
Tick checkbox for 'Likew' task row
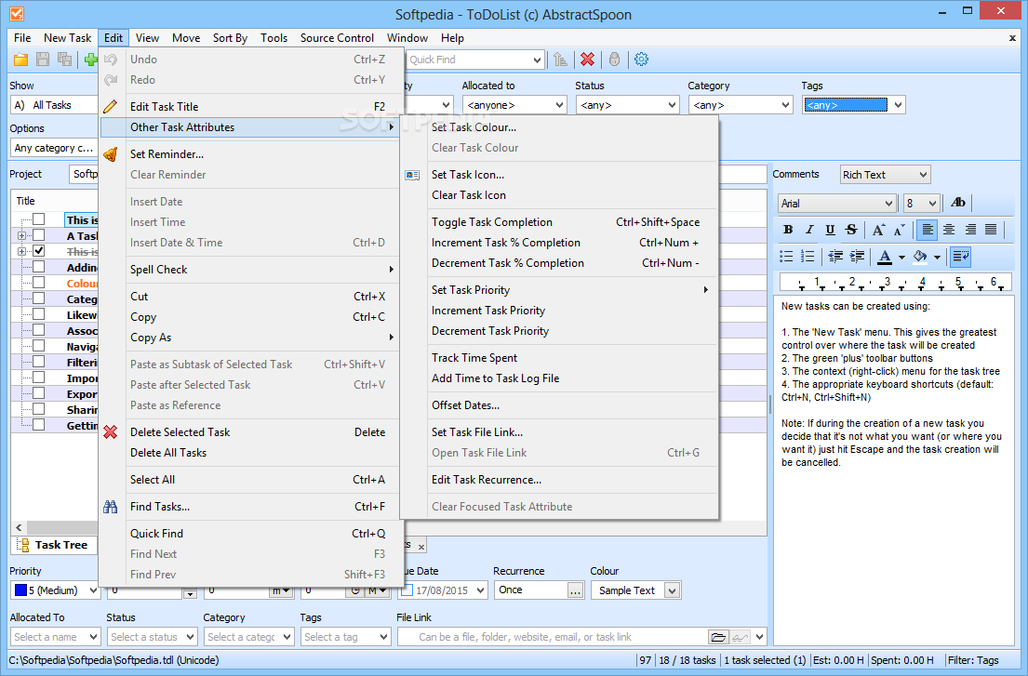pos(39,314)
